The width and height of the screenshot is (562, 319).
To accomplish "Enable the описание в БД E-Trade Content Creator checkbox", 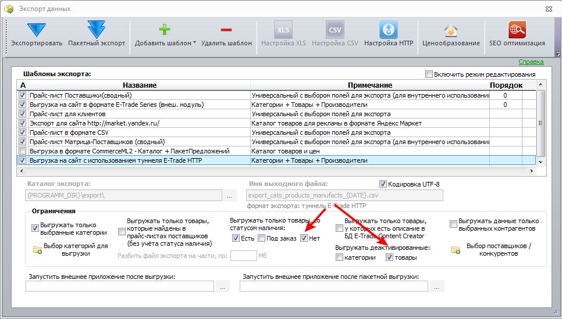I will click(339, 228).
